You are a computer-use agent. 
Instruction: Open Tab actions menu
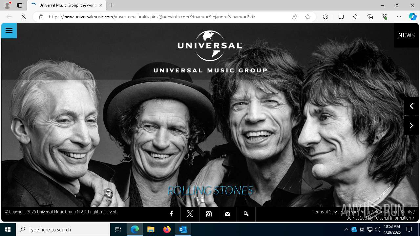click(20, 5)
